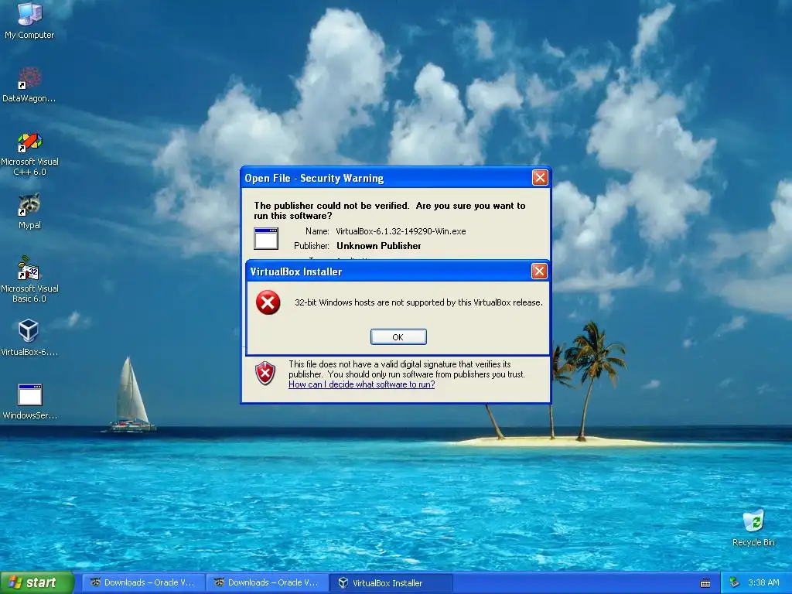Open the Start menu
This screenshot has width=792, height=594.
[36, 582]
